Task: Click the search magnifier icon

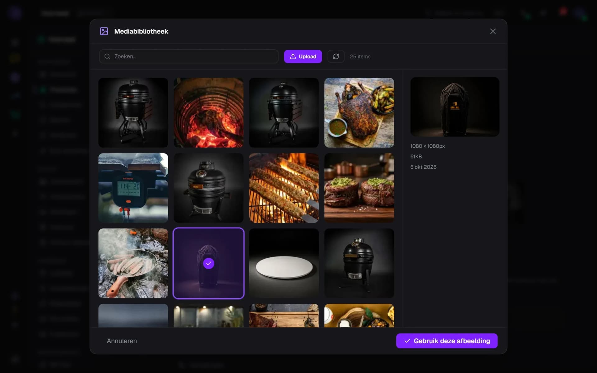Action: click(x=107, y=57)
